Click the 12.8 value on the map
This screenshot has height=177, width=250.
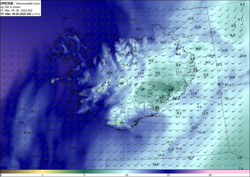[x=27, y=133]
